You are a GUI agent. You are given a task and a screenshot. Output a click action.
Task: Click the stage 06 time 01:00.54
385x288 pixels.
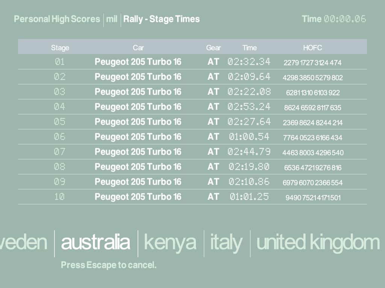pyautogui.click(x=249, y=137)
